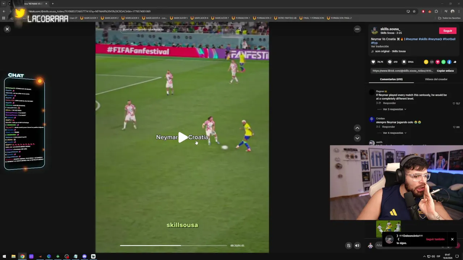The height and width of the screenshot is (260, 463).
Task: Expand Ver 4 respuestas under Cristian's comment
Action: (394, 133)
